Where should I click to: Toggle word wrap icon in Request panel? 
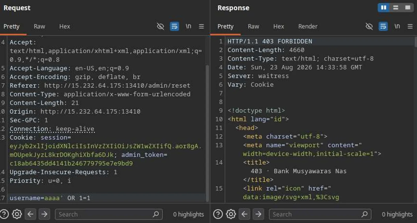pyautogui.click(x=174, y=26)
